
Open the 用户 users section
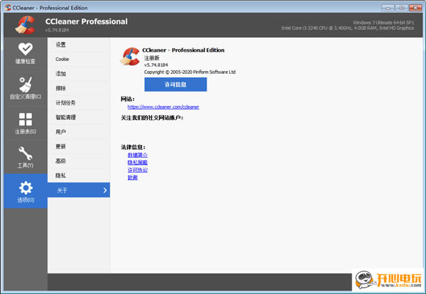tap(79, 132)
